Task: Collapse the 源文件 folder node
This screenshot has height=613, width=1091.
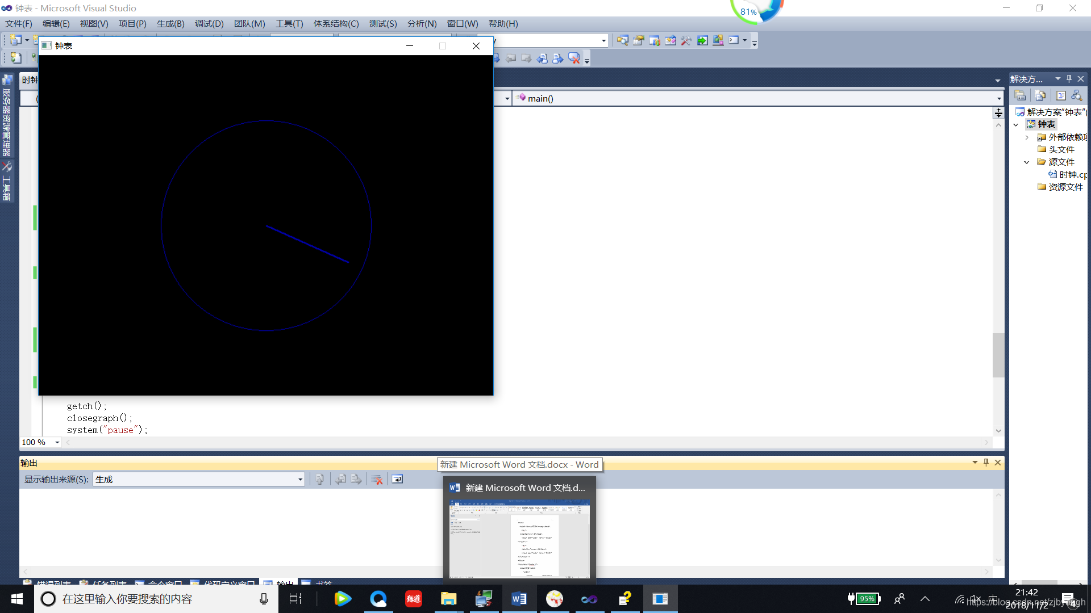Action: tap(1027, 162)
